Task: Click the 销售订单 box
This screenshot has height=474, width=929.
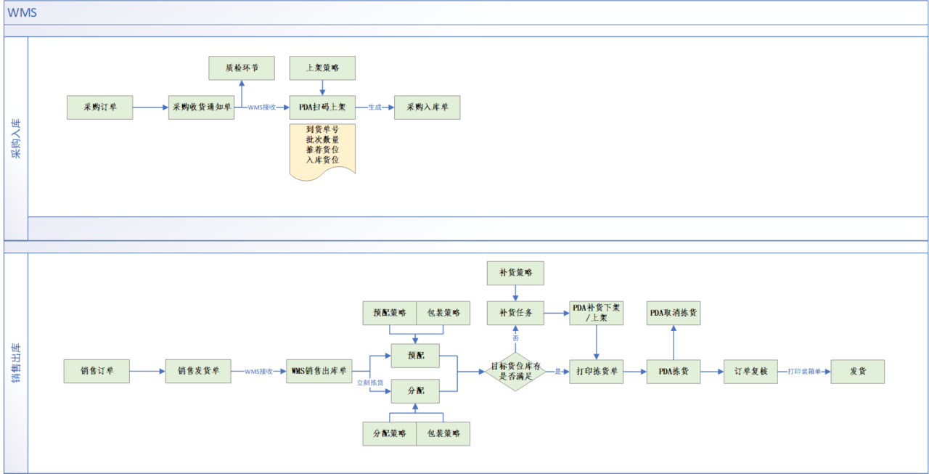Action: 97,371
